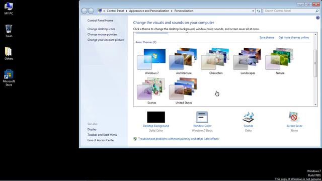
Task: Apply the Landscapes theme
Action: tap(248, 61)
